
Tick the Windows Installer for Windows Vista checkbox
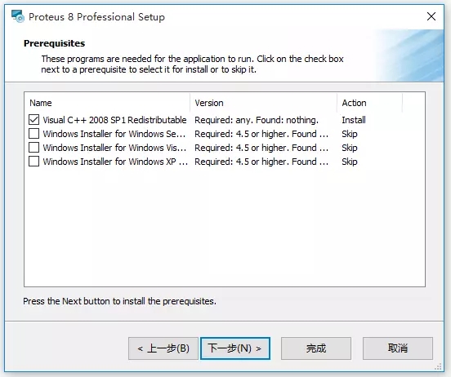click(x=34, y=148)
